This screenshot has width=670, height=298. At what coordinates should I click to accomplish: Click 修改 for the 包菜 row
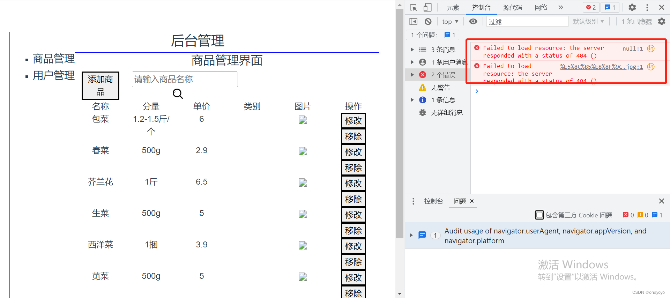coord(353,120)
